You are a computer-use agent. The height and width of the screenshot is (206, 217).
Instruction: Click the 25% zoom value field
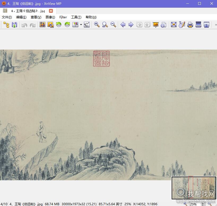tap(195, 204)
